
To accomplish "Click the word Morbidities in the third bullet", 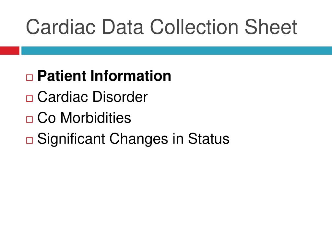I will [x=96, y=118].
